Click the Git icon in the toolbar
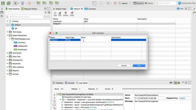Image resolution: width=196 pixels, height=110 pixels. coord(29,3)
